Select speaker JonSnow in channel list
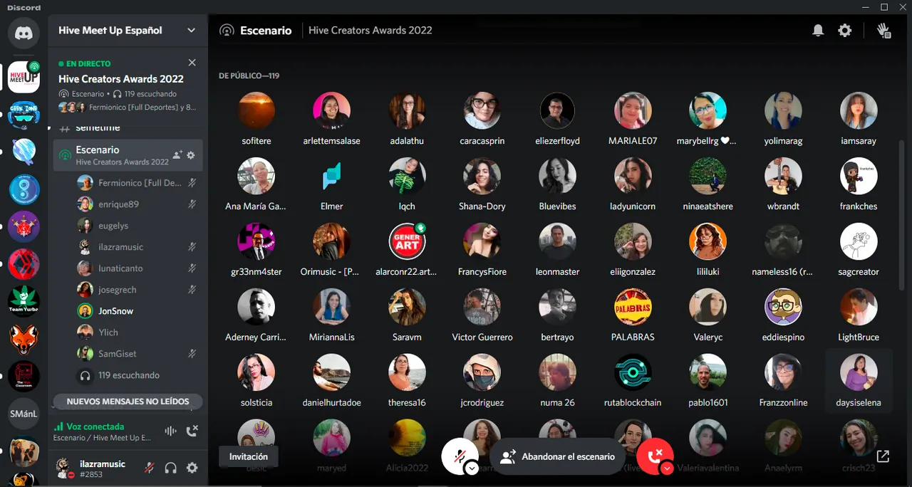Viewport: 912px width, 487px height. click(138, 311)
